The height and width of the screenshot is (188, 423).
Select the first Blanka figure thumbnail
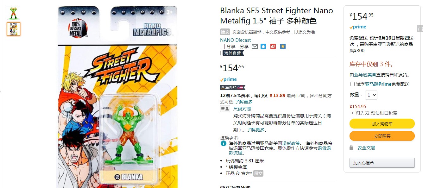[14, 13]
